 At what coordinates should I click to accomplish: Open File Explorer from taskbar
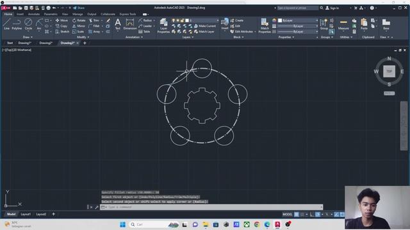pos(205,224)
